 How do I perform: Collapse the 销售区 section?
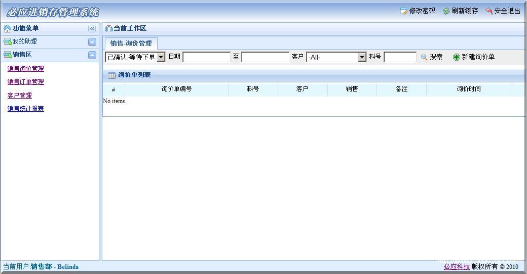click(x=92, y=55)
